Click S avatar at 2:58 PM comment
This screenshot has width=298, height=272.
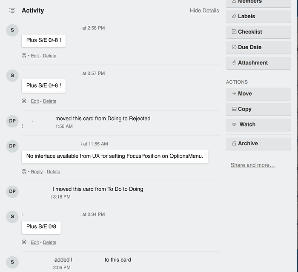(x=12, y=30)
